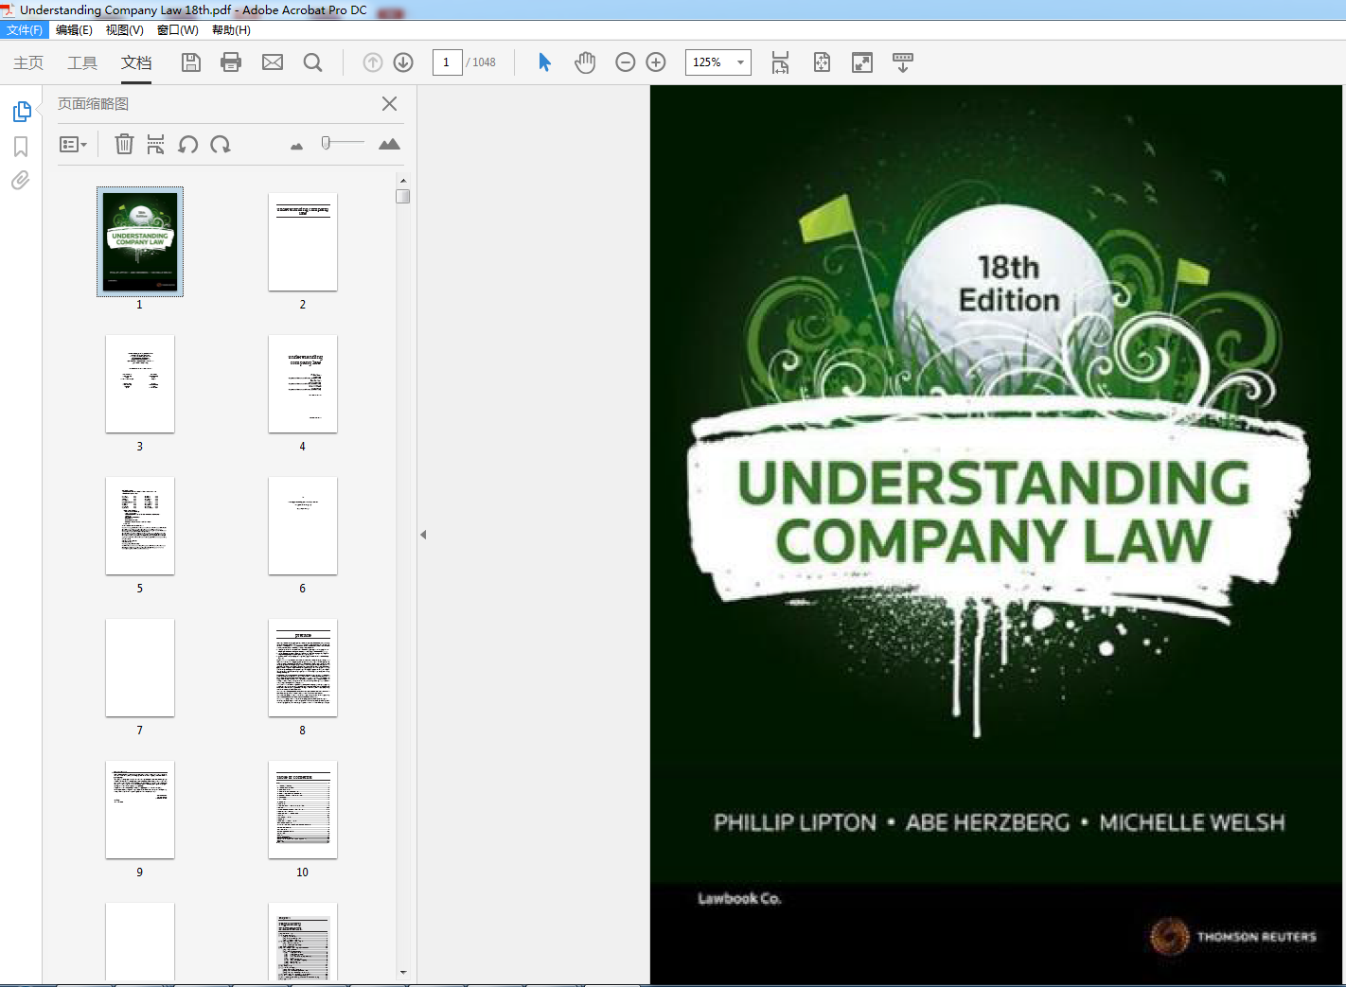The height and width of the screenshot is (987, 1346).
Task: Select page 8 preface thumbnail
Action: click(x=303, y=667)
